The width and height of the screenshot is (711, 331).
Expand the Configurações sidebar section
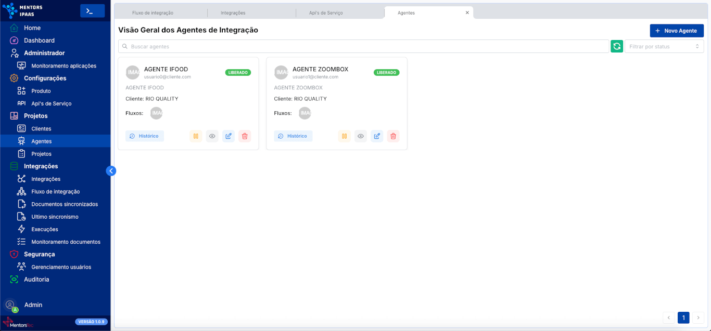(x=45, y=78)
